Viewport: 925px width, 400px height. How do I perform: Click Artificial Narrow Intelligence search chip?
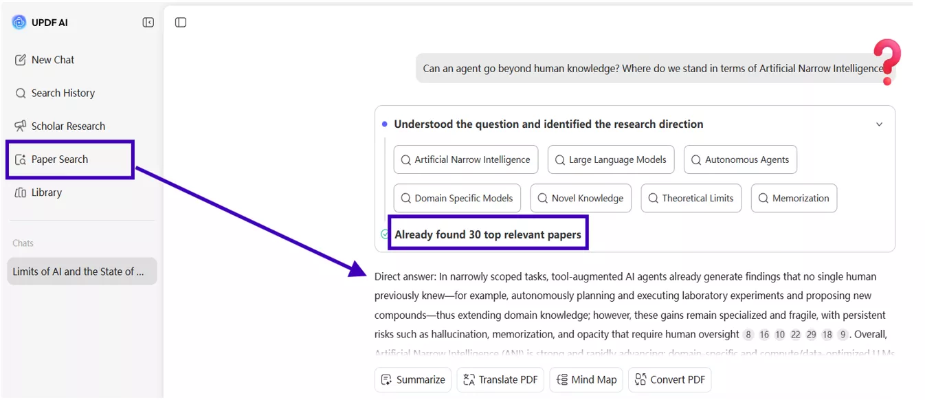tap(465, 159)
